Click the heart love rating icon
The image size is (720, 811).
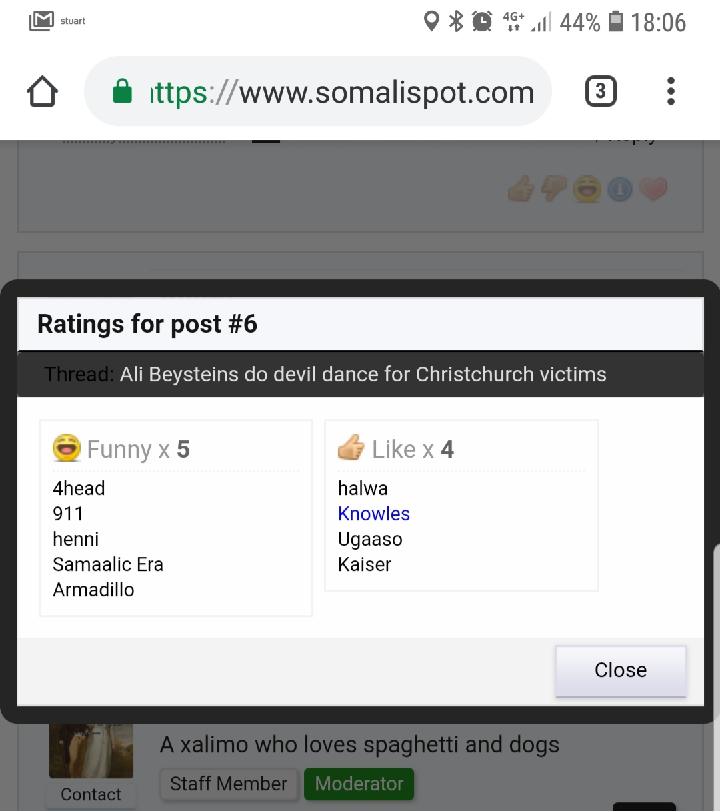pos(653,189)
